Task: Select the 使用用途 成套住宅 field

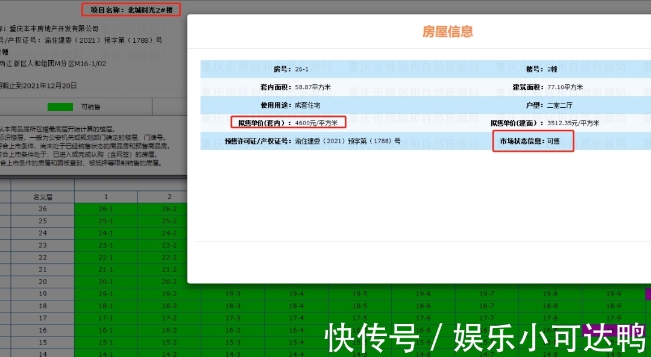Action: point(292,105)
